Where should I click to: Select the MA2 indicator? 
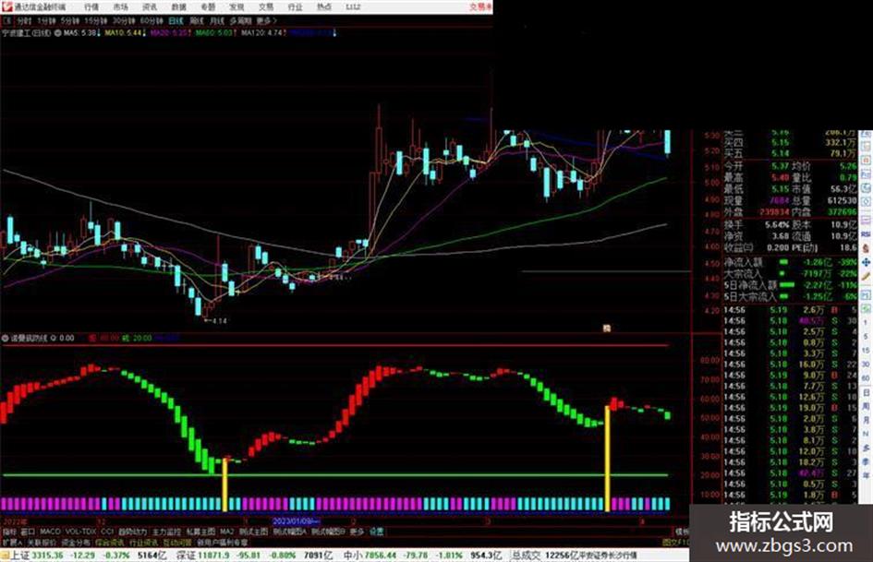(x=226, y=532)
